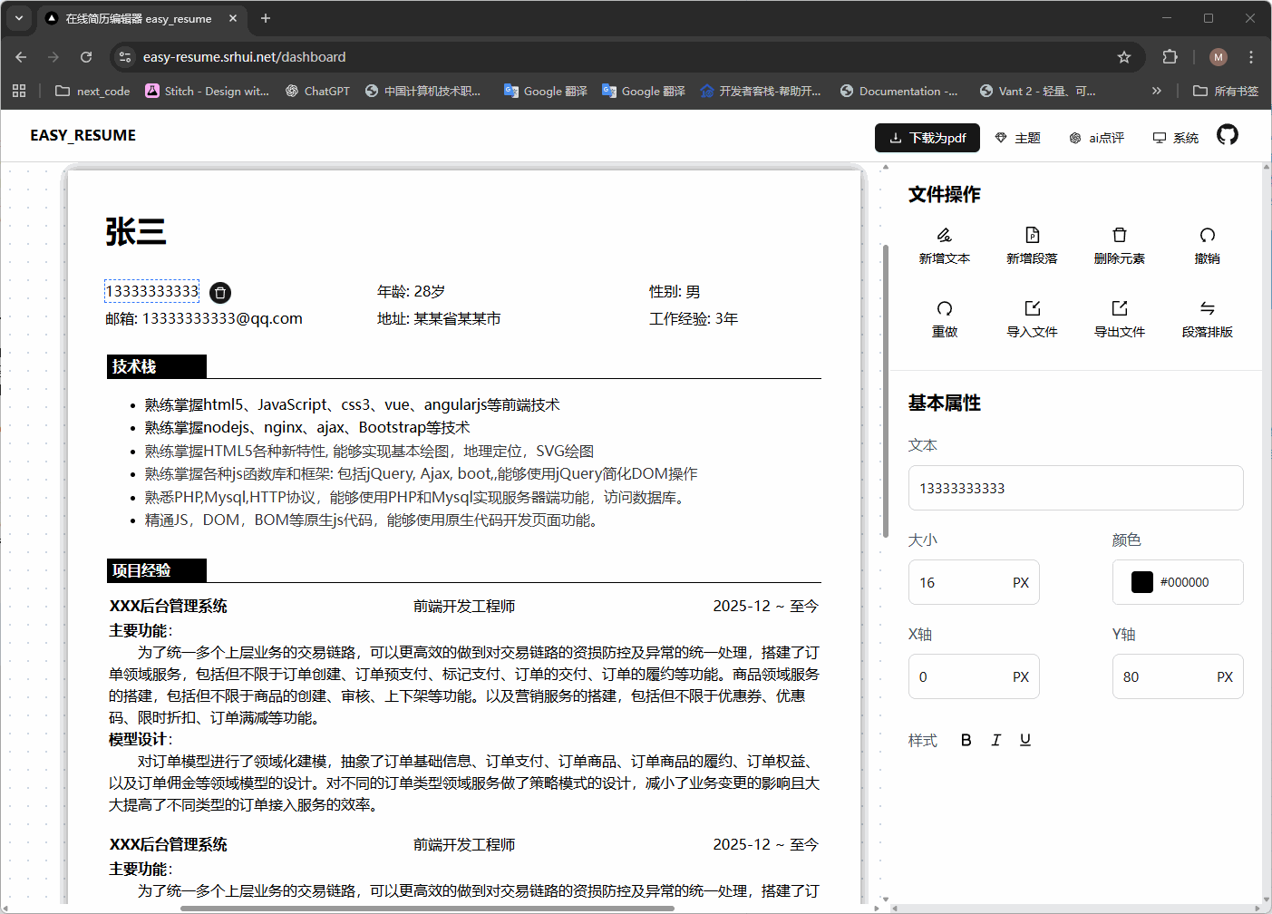Open the next_code bookmark folder

click(92, 91)
